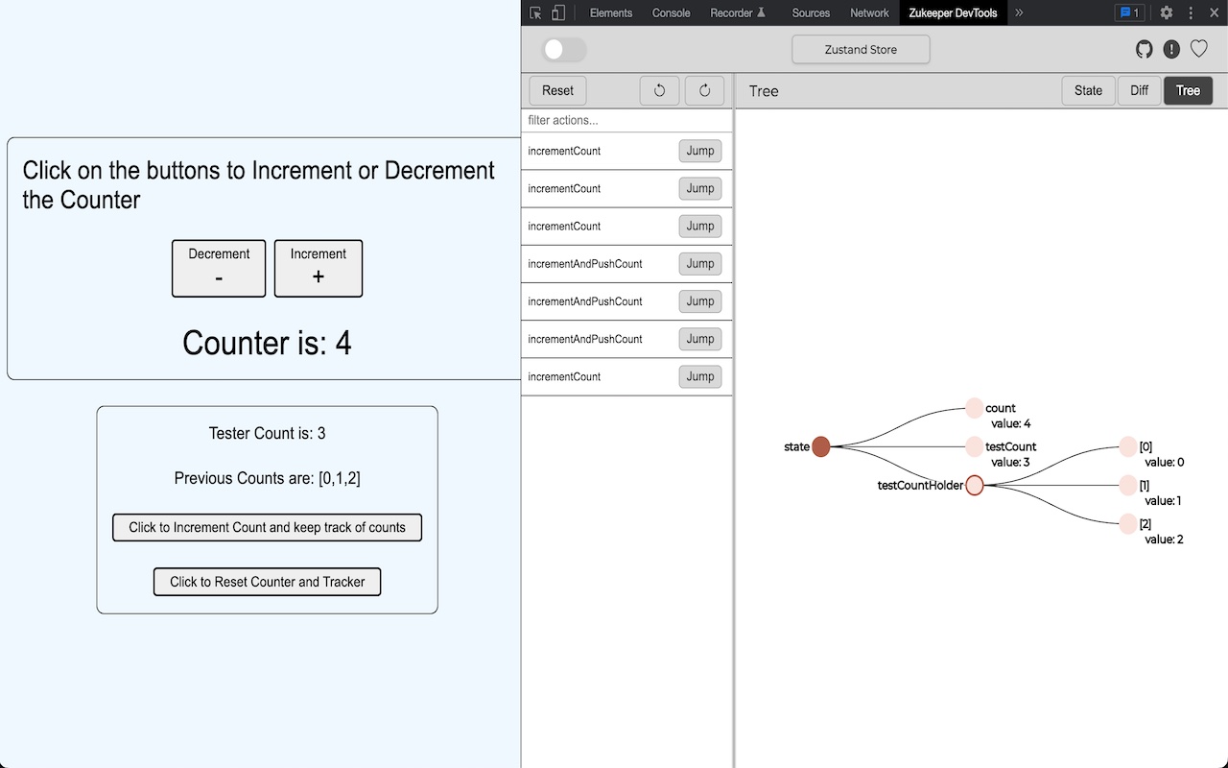
Task: Step forward with the clockwise arrow icon
Action: pyautogui.click(x=704, y=90)
